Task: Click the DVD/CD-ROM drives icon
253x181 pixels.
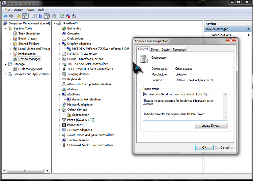Action: (64, 54)
